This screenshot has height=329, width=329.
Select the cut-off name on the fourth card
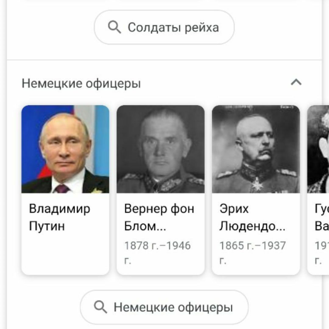pos(322,217)
